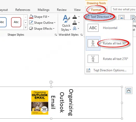Expand the Shape Fill dropdown arrow
This screenshot has height=122, width=136.
point(49,17)
